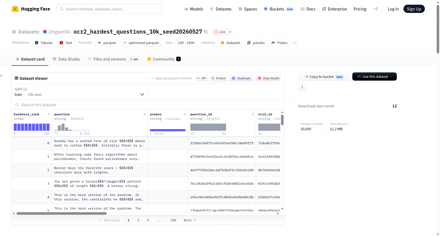Click the sidebar toggle icon at left edge
Screen dimensions: 440x237
(x=1, y=76)
